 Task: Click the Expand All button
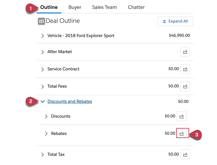(x=175, y=21)
